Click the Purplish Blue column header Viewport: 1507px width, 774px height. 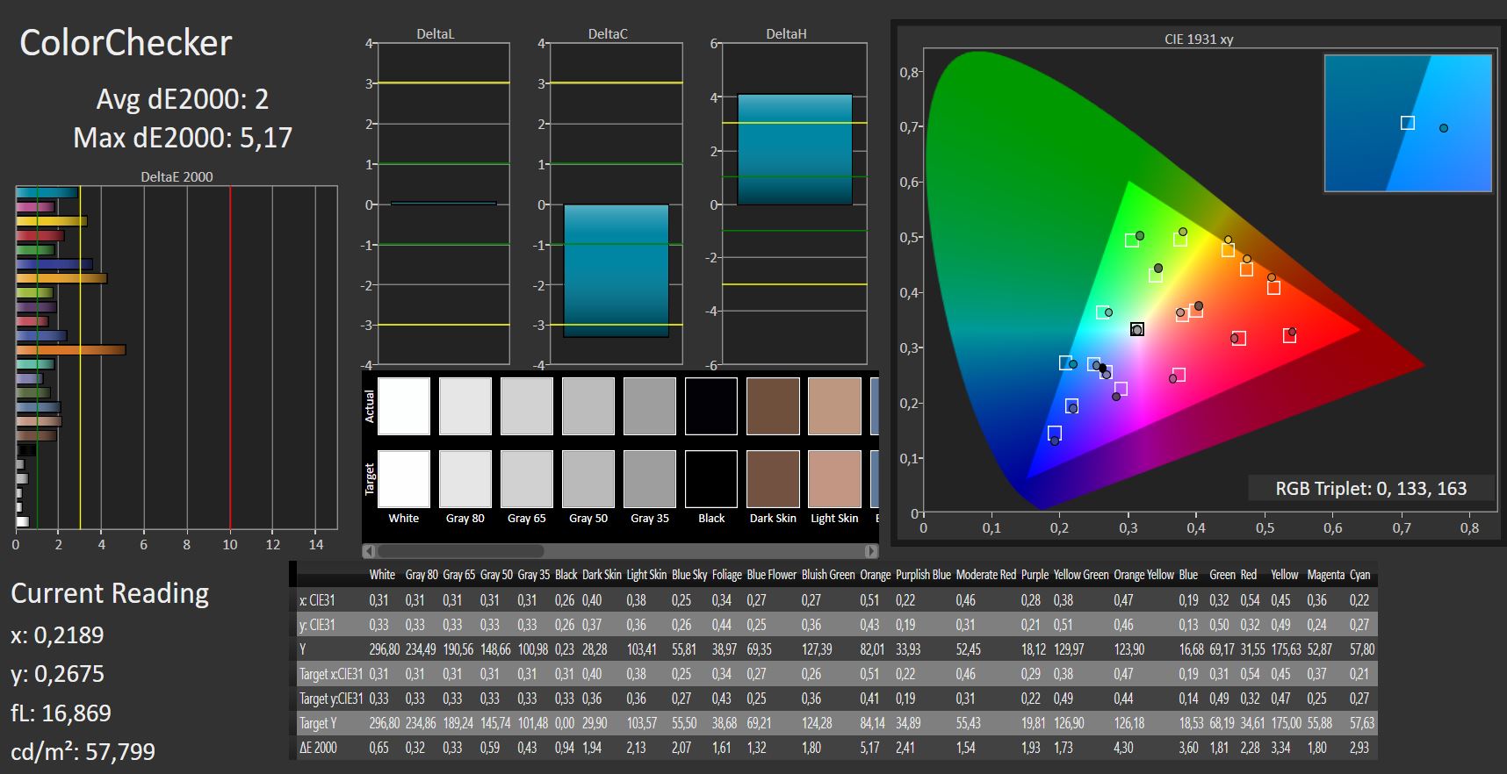[923, 575]
